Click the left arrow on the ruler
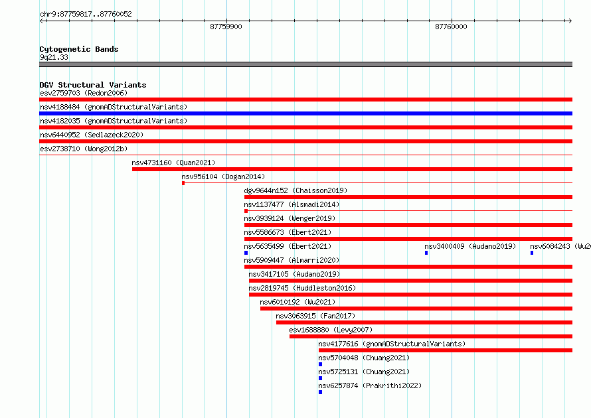 tap(42, 21)
